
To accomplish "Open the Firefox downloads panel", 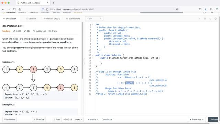I will click(x=206, y=9).
